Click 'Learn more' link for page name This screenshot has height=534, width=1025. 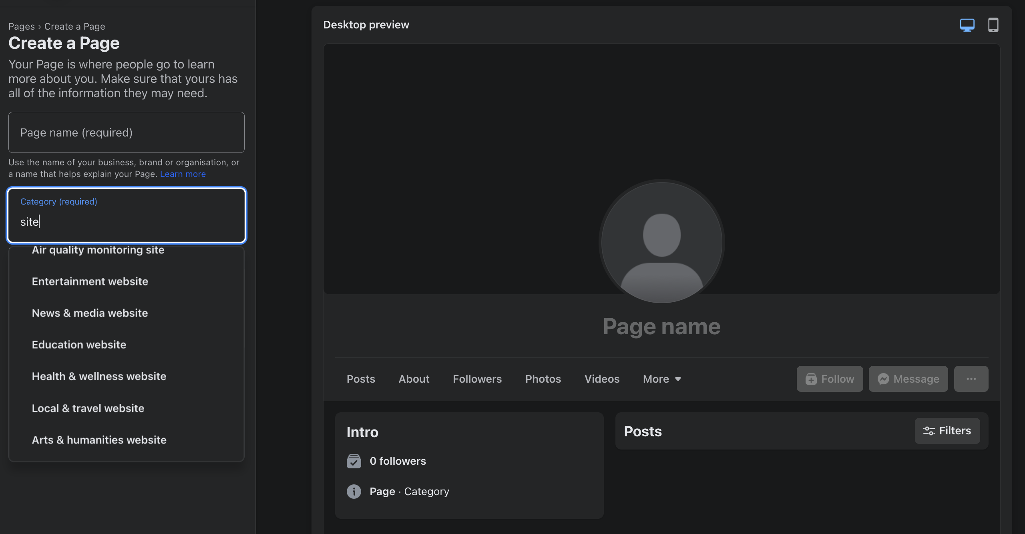(x=183, y=173)
